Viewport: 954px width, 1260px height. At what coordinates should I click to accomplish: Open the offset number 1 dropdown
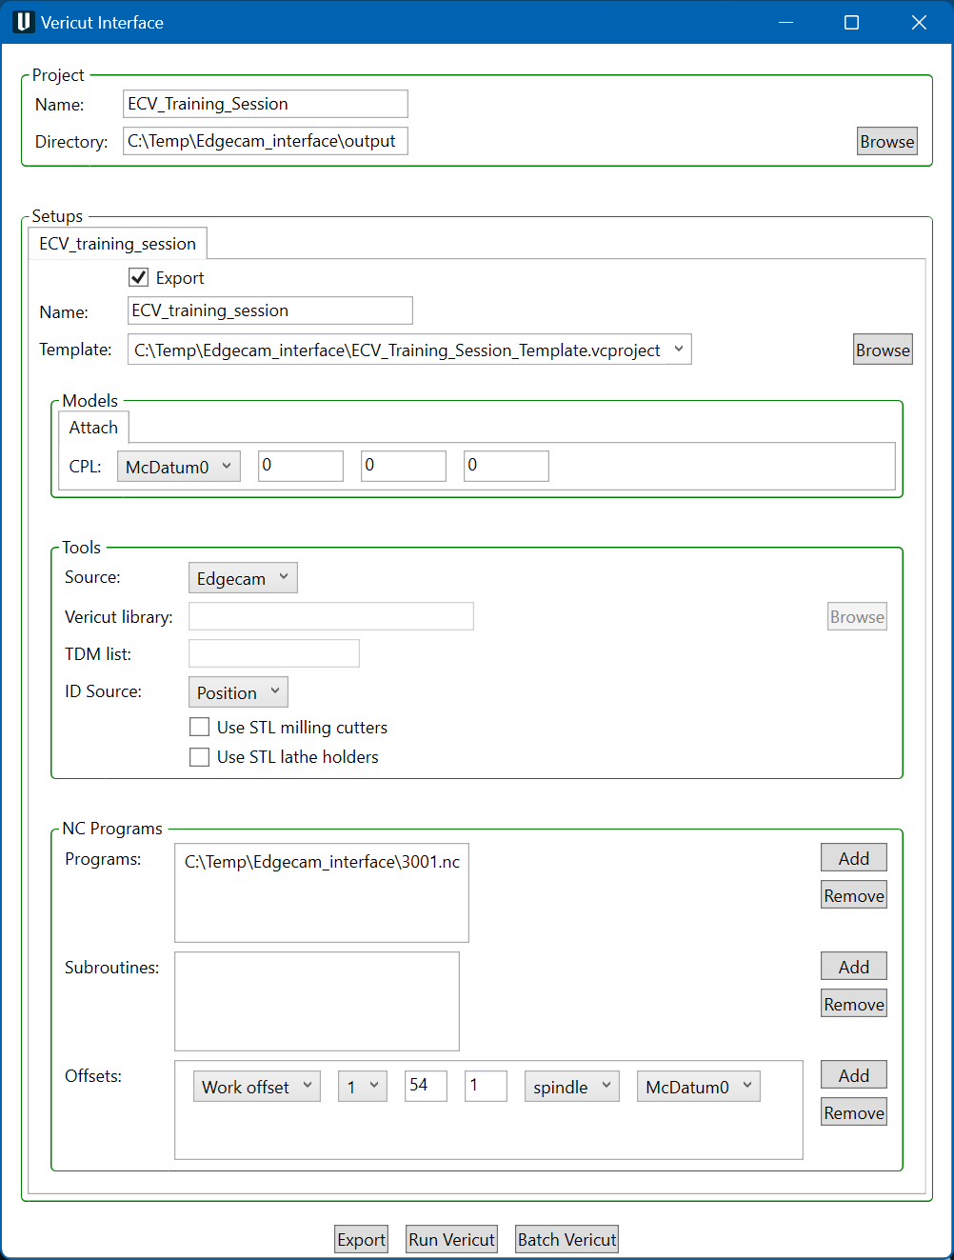(363, 1087)
